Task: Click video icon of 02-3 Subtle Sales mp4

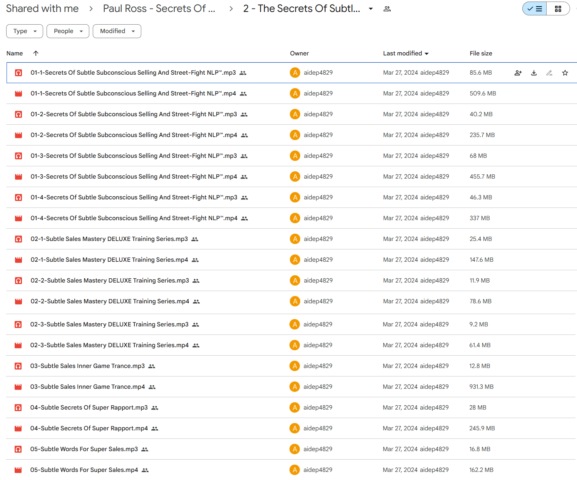Action: 18,345
